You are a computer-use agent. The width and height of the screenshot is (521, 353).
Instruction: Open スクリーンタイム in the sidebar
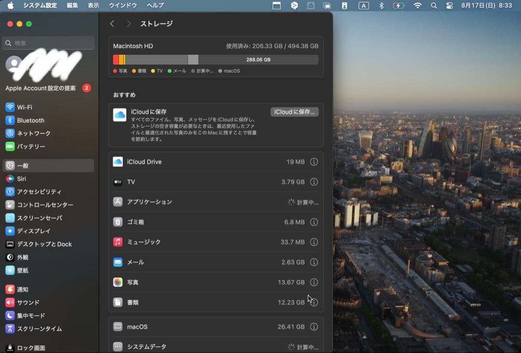click(39, 329)
